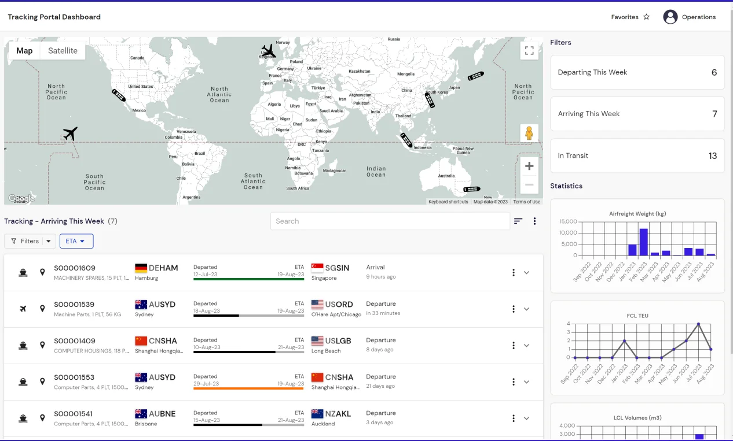Click the airplane marker over the United Kingdom
733x441 pixels.
[x=268, y=51]
